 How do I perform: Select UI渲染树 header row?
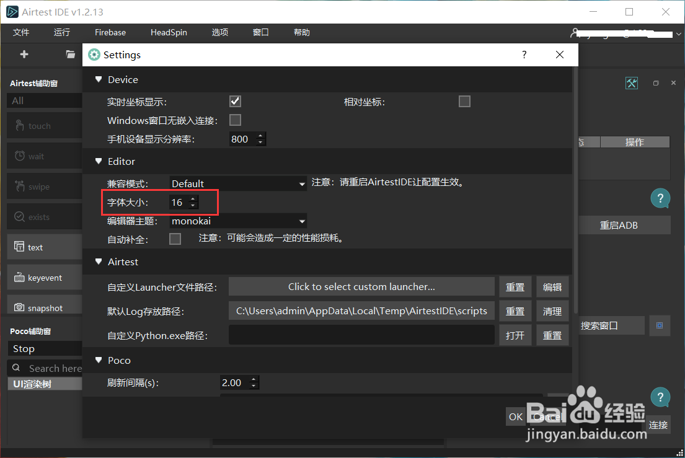45,384
